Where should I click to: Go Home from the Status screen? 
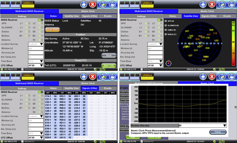pos(84,4)
